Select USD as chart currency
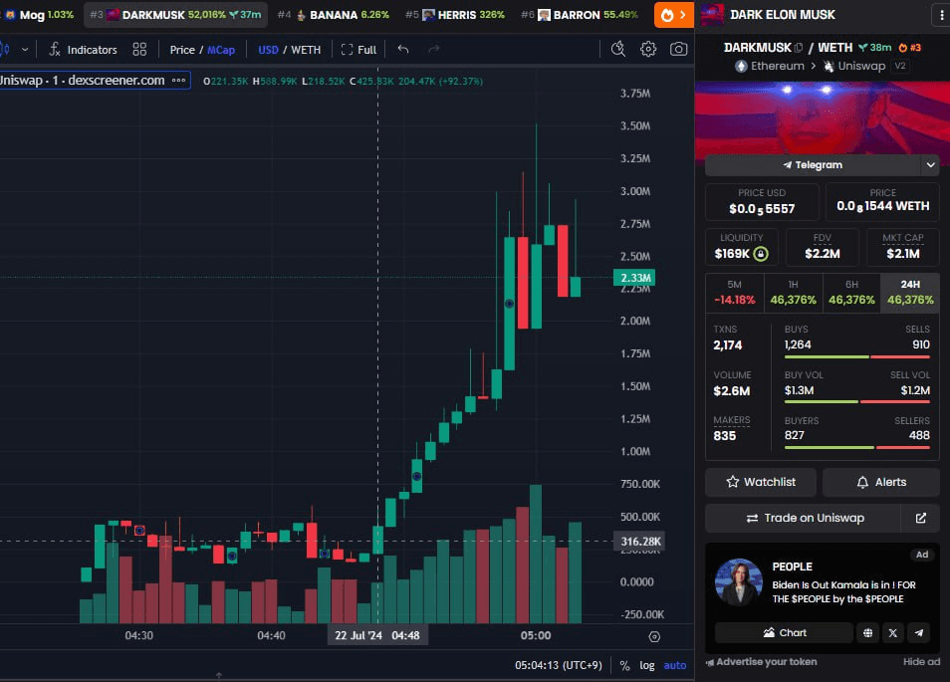The image size is (950, 682). coord(269,50)
